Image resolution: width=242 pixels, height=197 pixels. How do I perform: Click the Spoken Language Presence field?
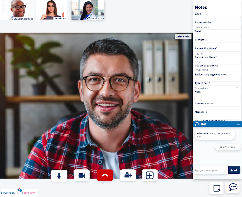click(217, 79)
